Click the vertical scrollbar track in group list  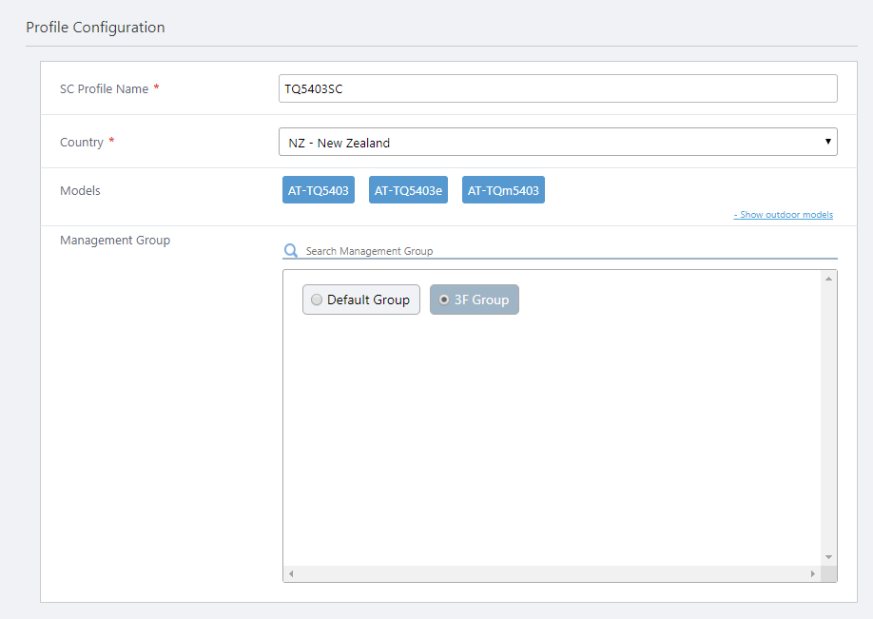(x=828, y=418)
